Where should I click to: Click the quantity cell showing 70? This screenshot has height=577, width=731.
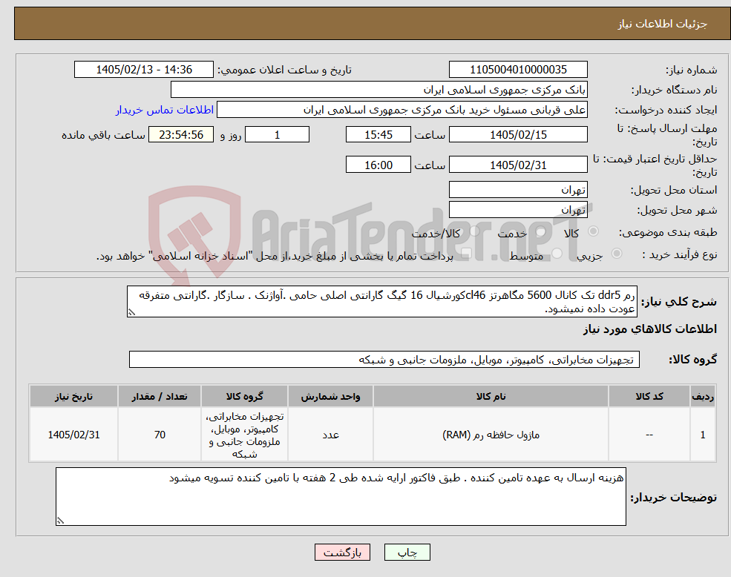pos(160,435)
